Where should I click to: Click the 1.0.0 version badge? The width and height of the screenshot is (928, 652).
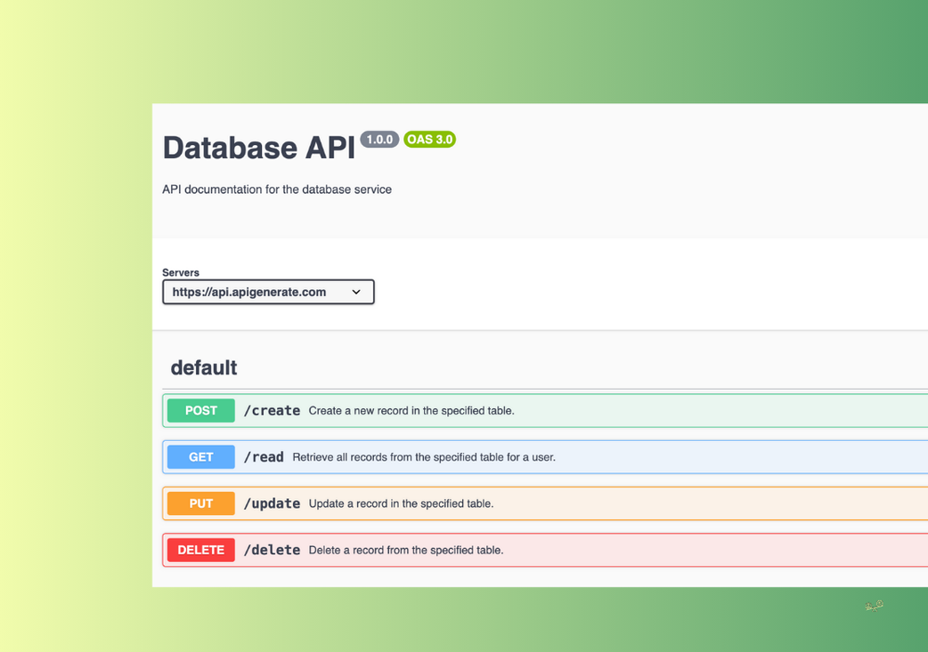click(379, 140)
